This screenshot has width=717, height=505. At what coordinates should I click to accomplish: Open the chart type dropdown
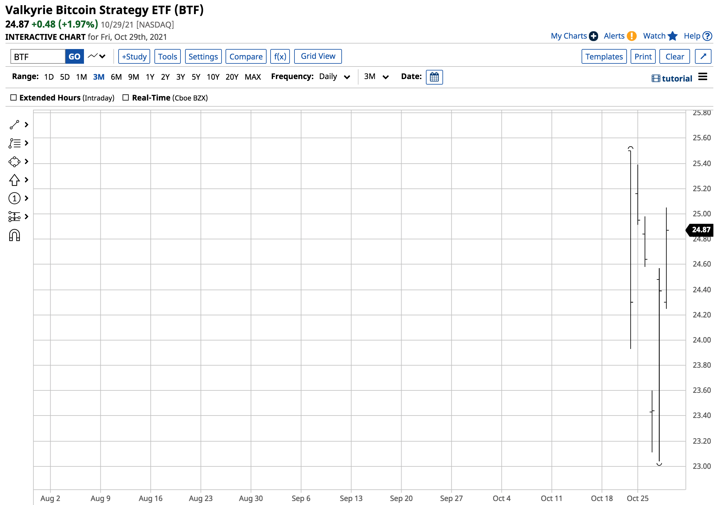(97, 56)
